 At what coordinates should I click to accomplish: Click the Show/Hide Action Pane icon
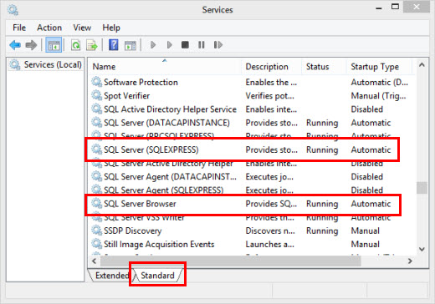point(130,45)
